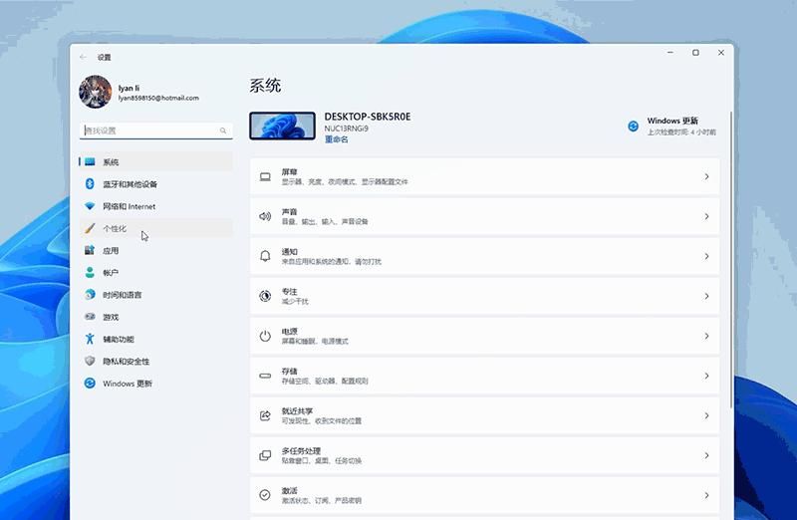Go to 辅助功能 page
The height and width of the screenshot is (520, 797).
coord(155,339)
